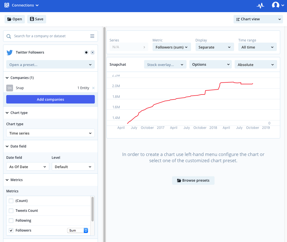
Task: Click the Browse presets button
Action: (x=193, y=181)
